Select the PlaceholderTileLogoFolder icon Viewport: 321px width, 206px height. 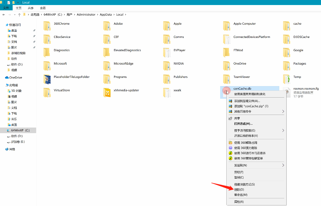[47, 79]
